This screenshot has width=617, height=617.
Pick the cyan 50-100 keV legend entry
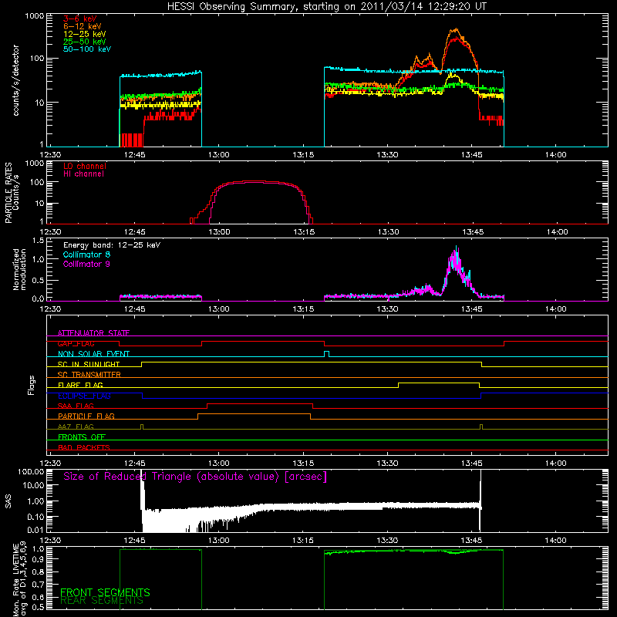point(86,49)
